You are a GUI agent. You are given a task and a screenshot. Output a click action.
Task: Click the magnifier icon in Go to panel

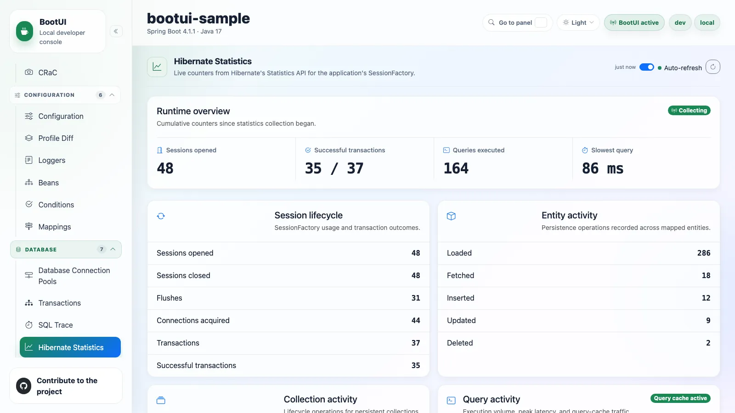click(x=492, y=22)
